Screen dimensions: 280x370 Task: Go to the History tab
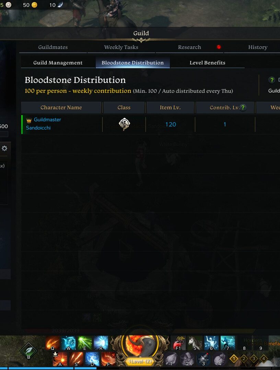pos(258,47)
